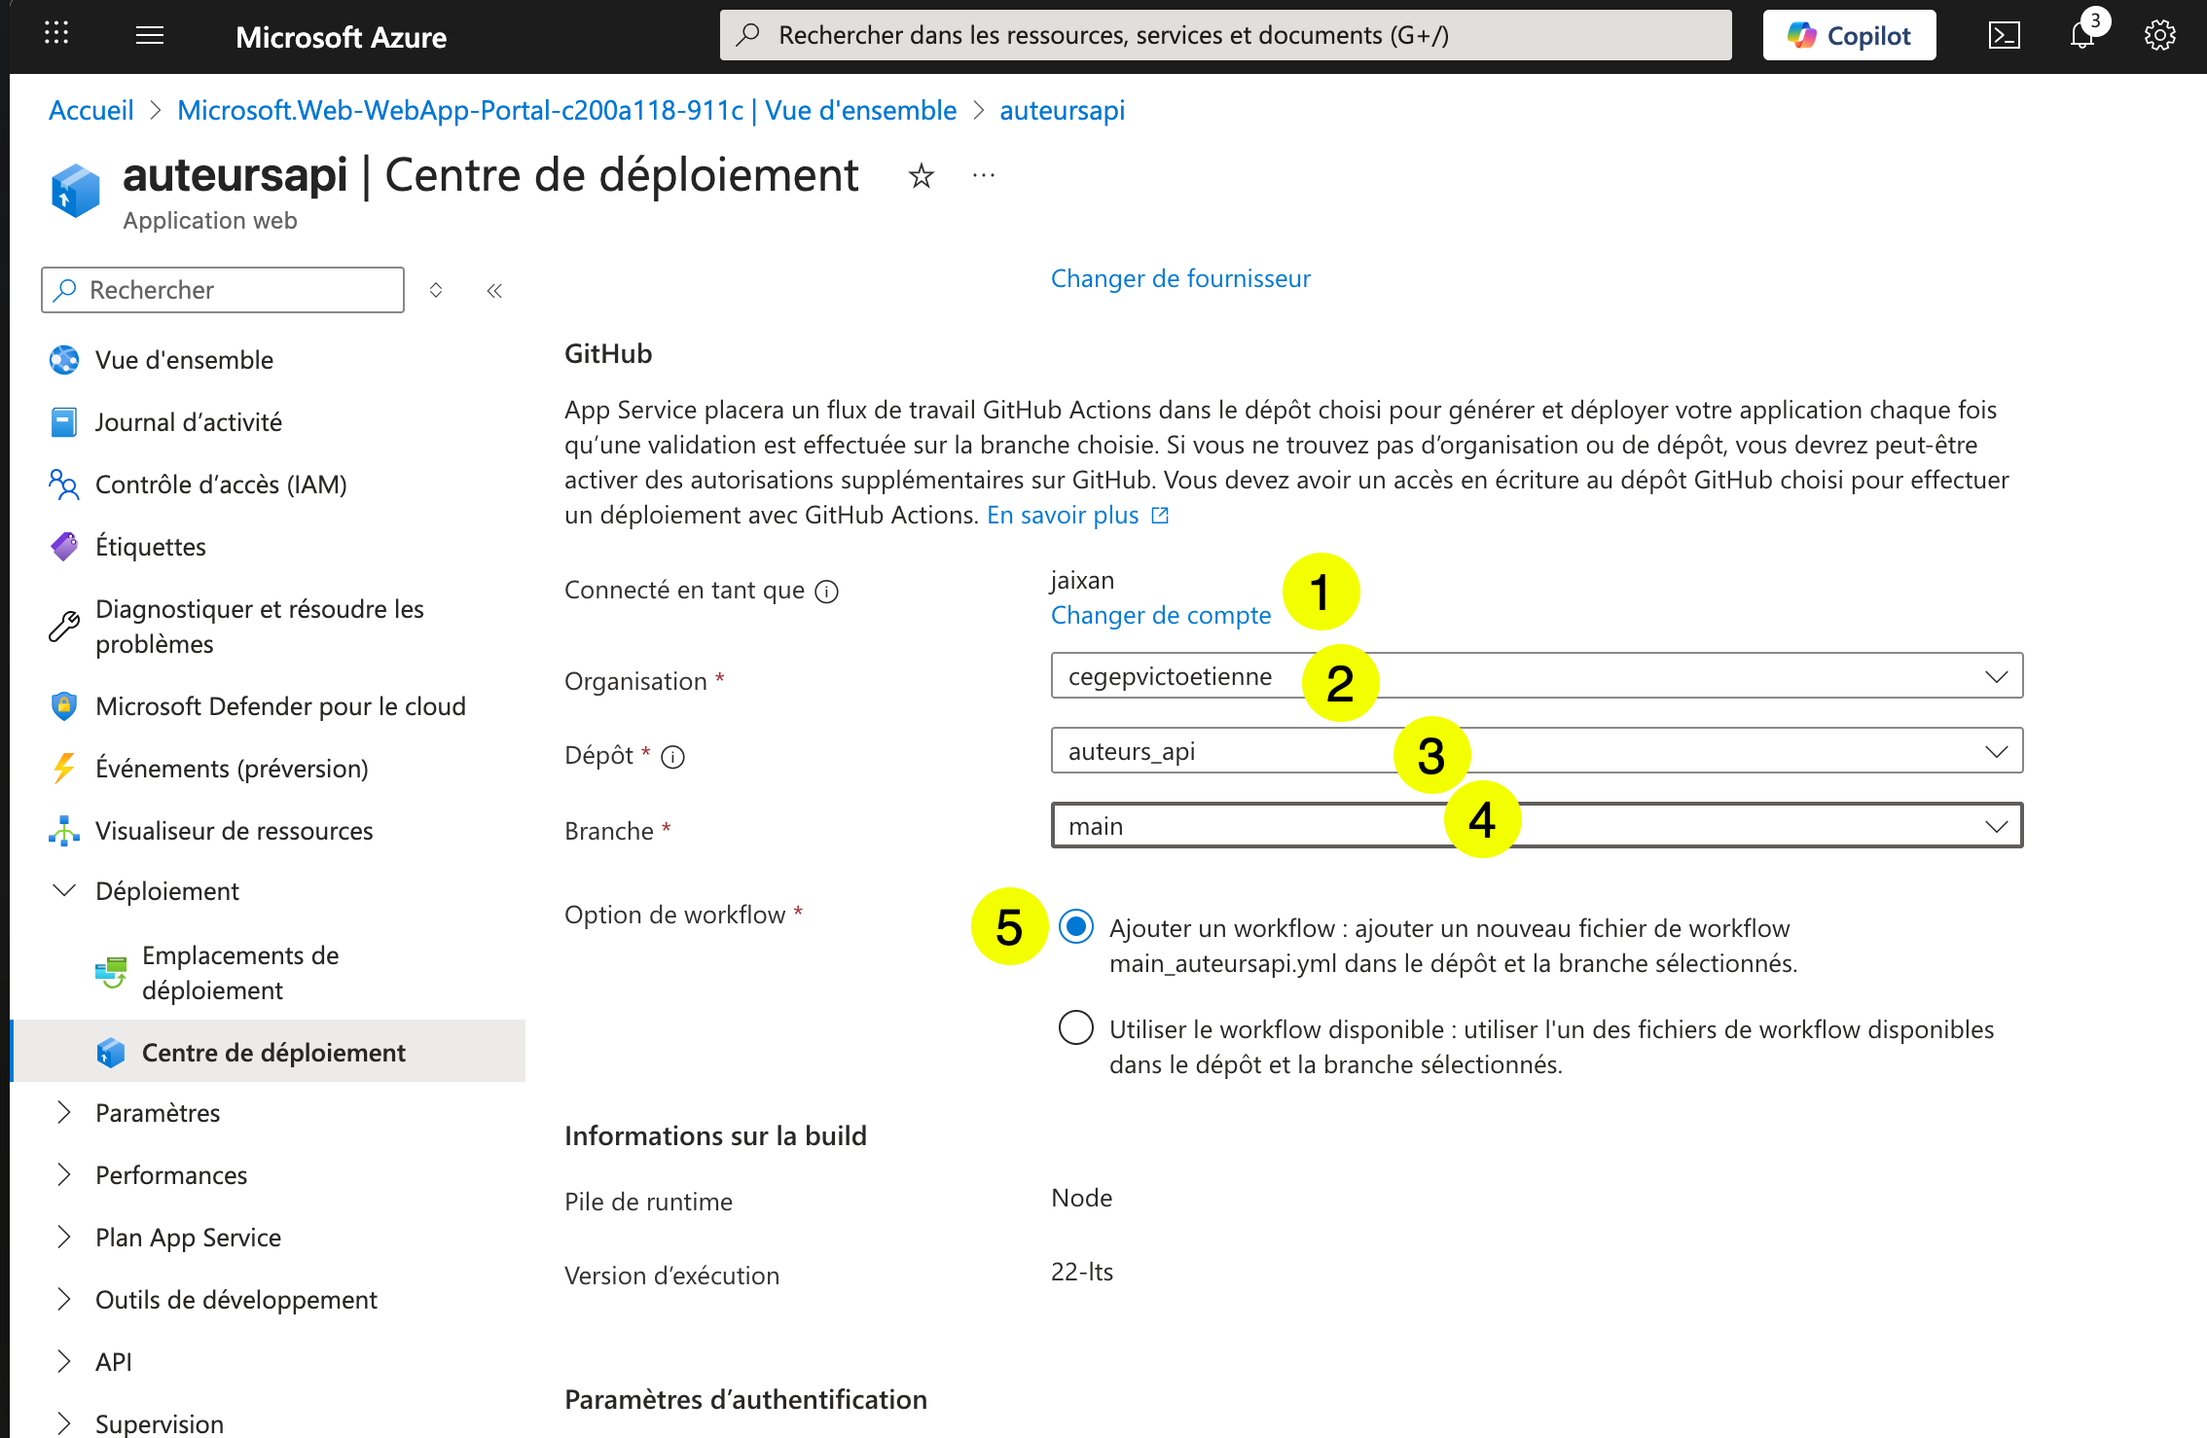Select the Ajouter un workflow option
This screenshot has width=2207, height=1438.
(x=1074, y=927)
